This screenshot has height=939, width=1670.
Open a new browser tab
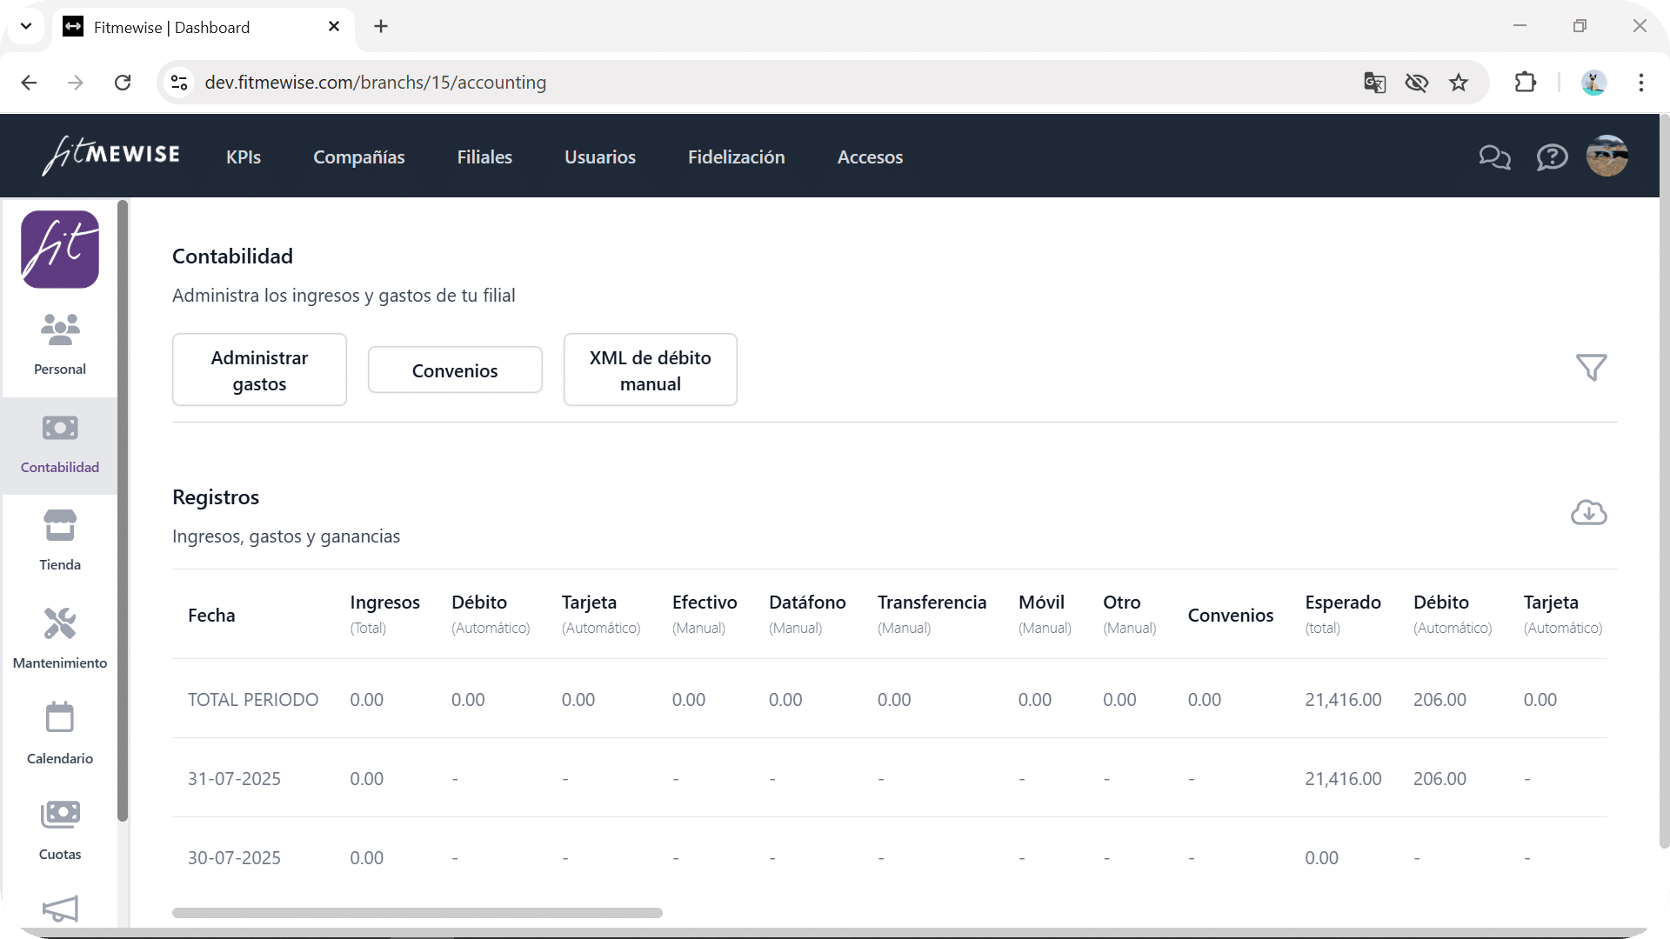coord(381,27)
